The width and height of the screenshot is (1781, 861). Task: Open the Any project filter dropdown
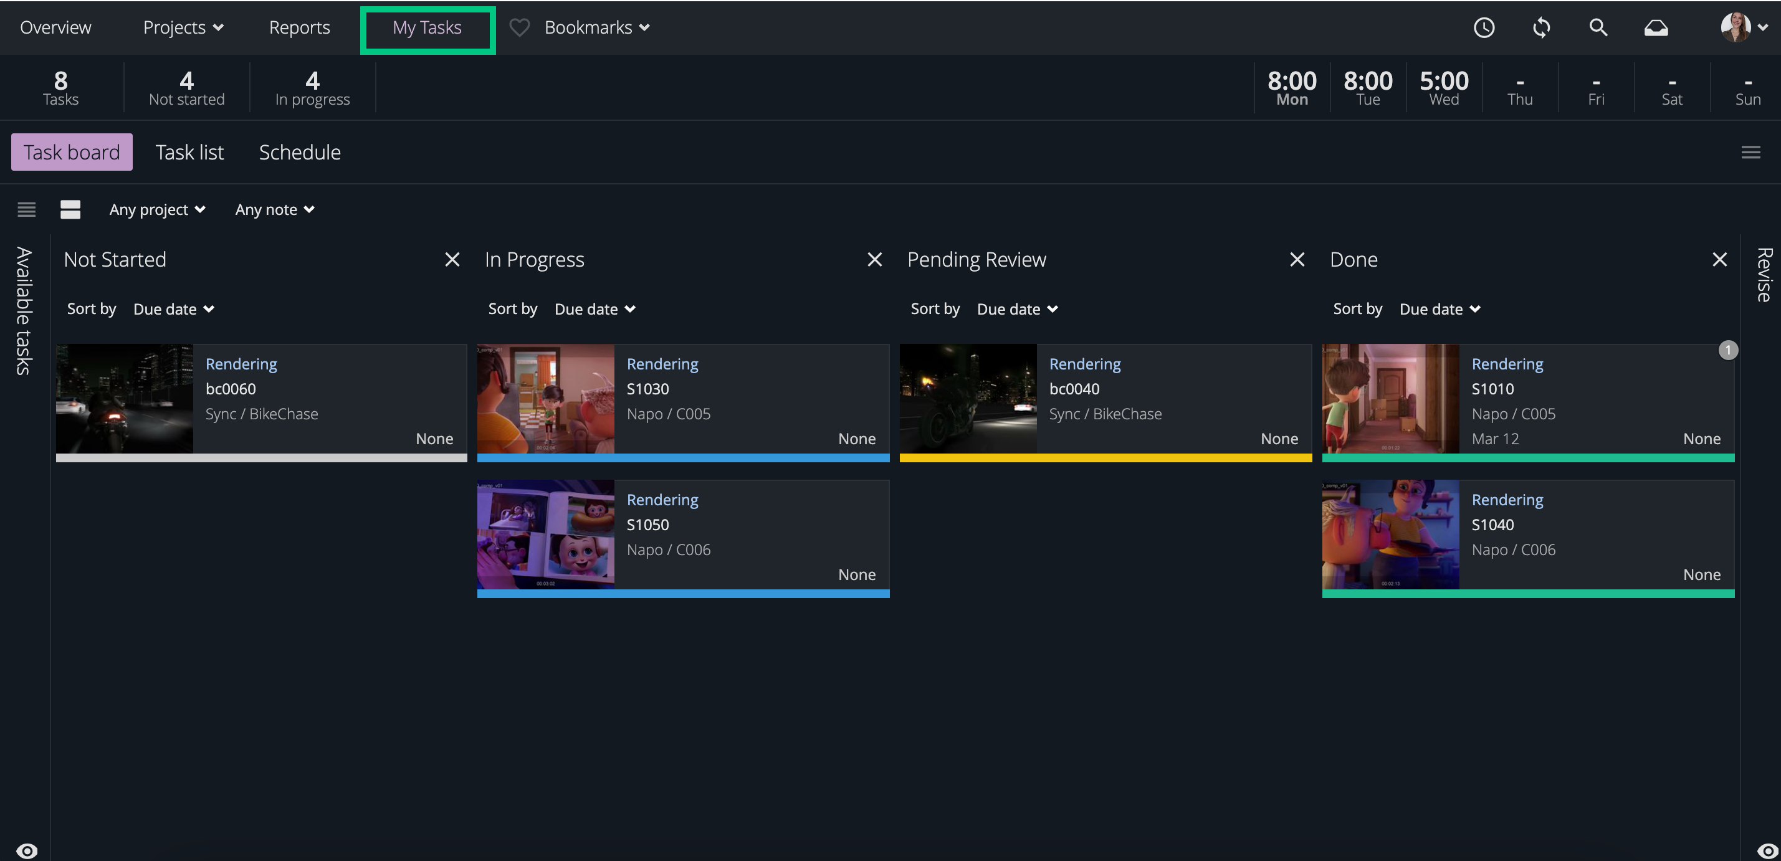coord(157,209)
